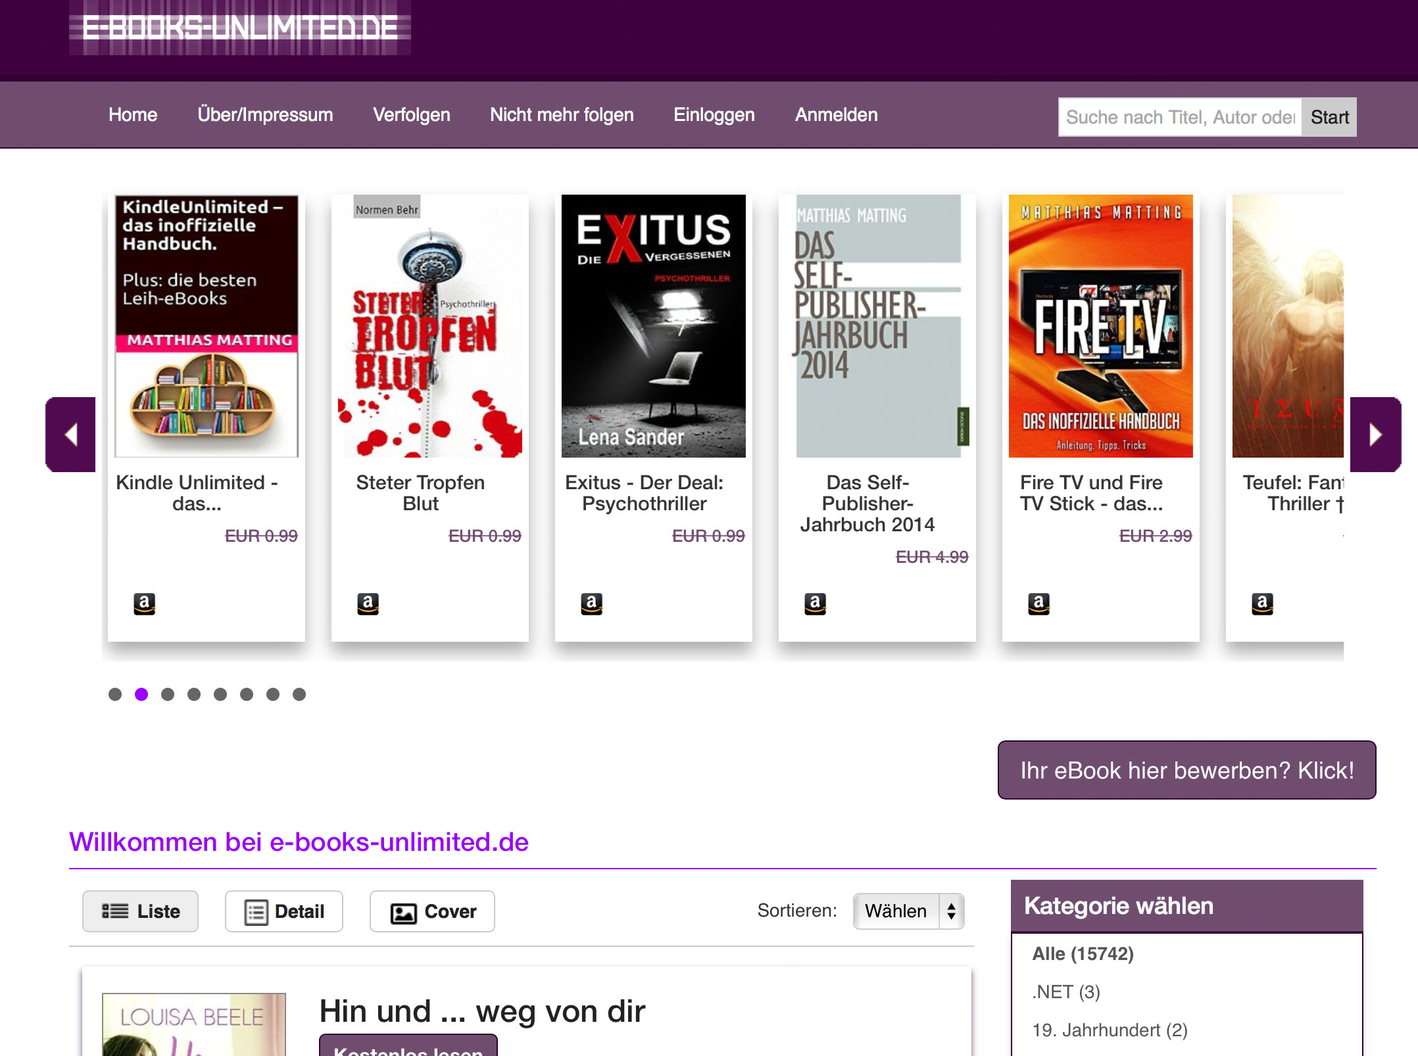Open Amazon icon under Kindle Unlimited book
1418x1056 pixels.
pyautogui.click(x=144, y=603)
